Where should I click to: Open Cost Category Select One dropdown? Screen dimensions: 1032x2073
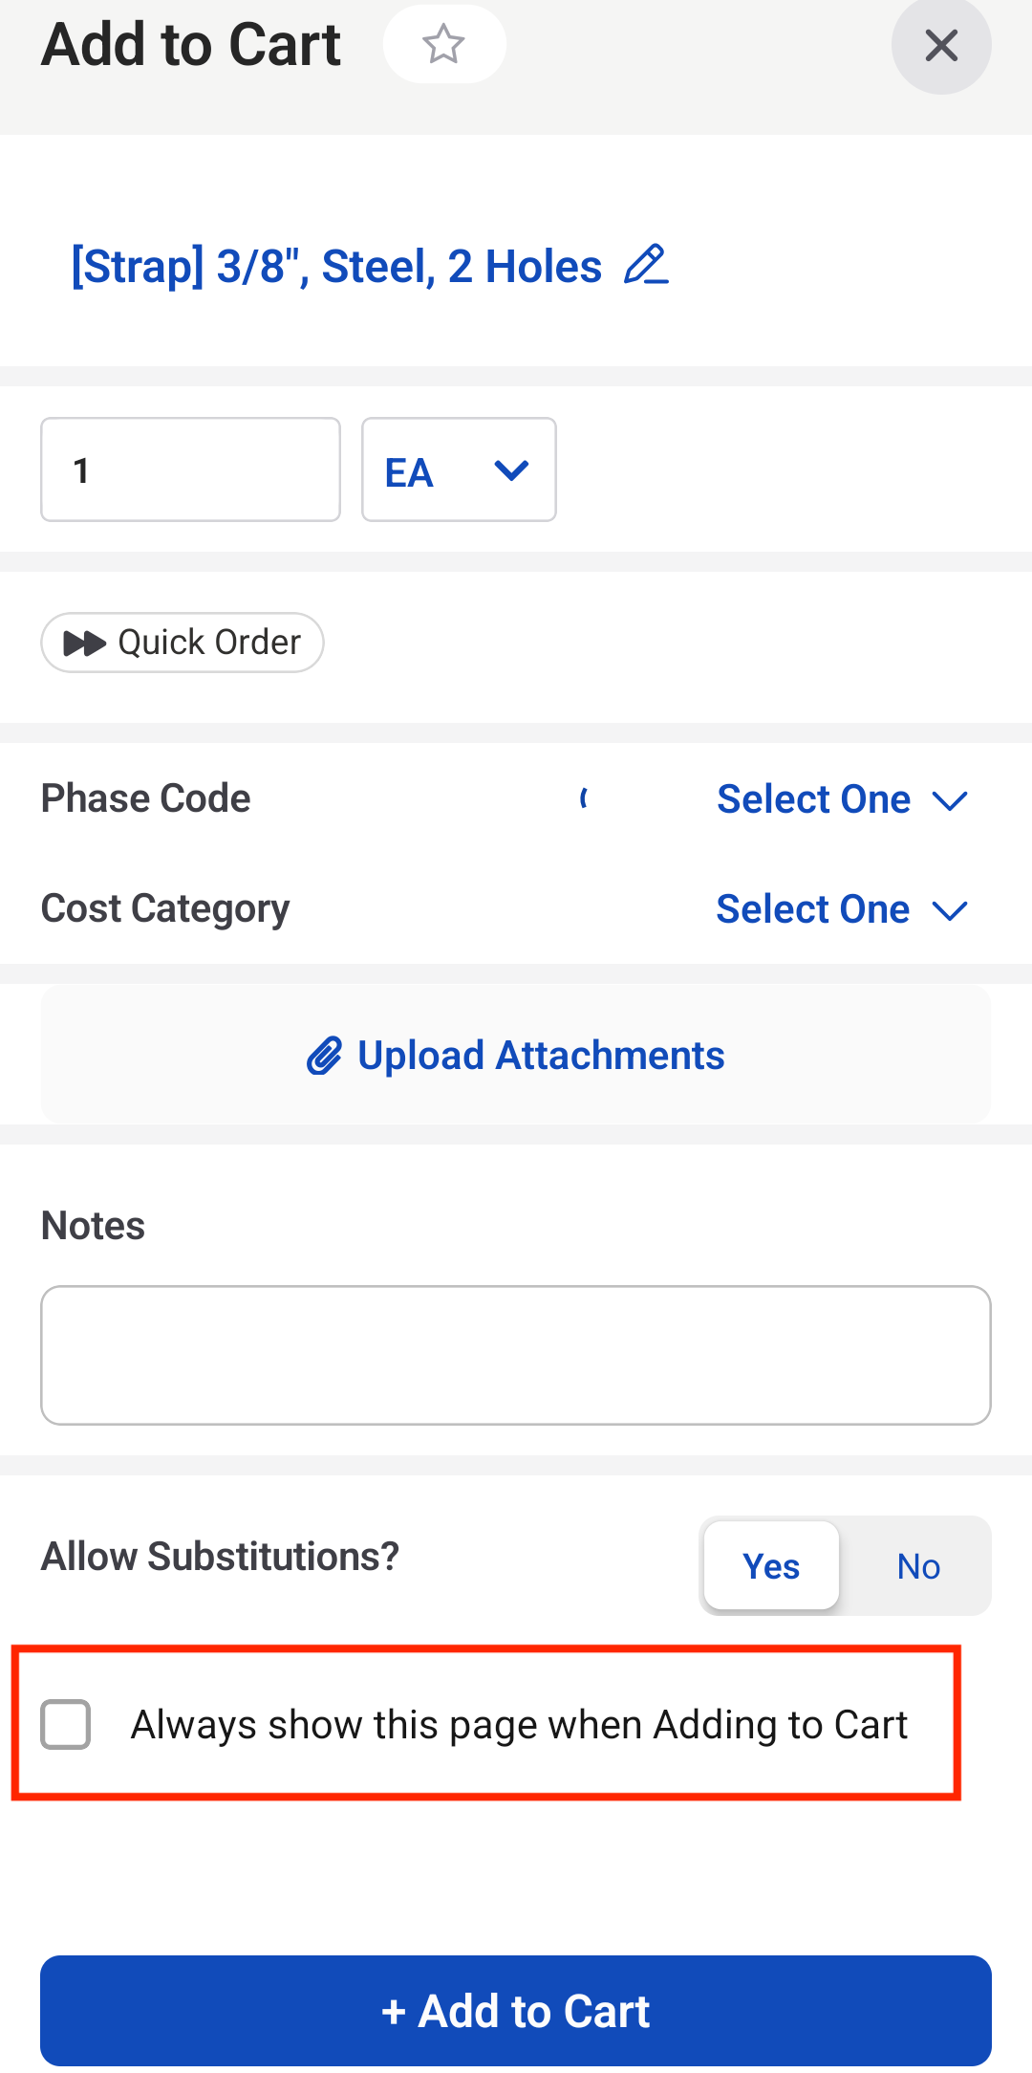pos(843,909)
